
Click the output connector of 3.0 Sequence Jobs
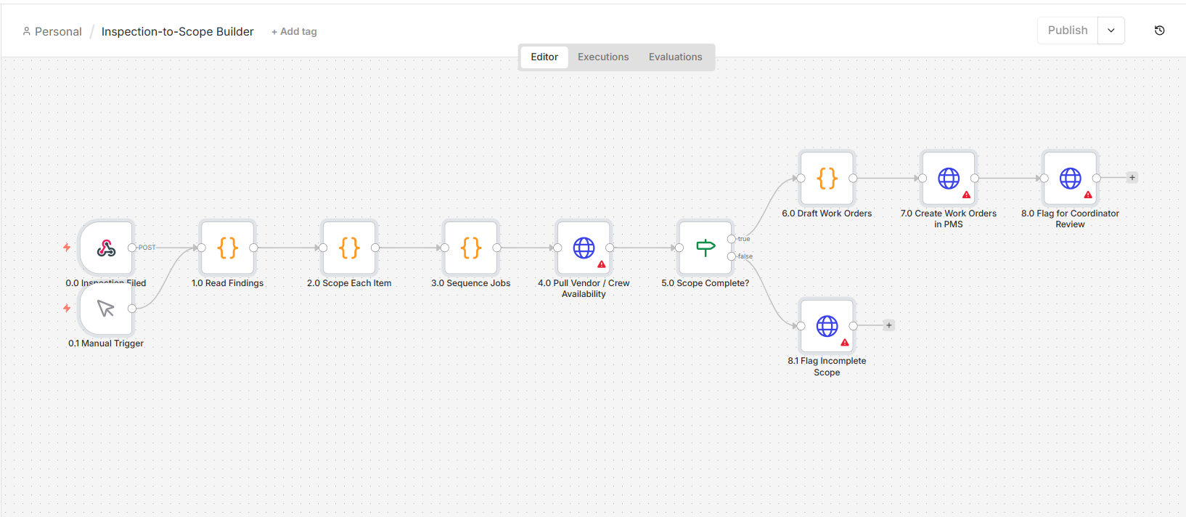(x=497, y=248)
